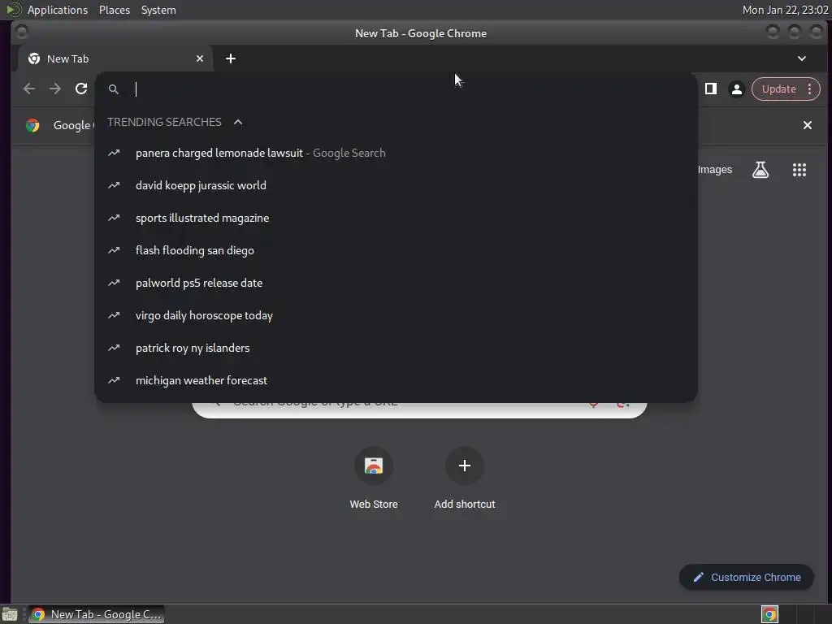Click trending icon beside panera suggestion
832x624 pixels.
pyautogui.click(x=114, y=153)
